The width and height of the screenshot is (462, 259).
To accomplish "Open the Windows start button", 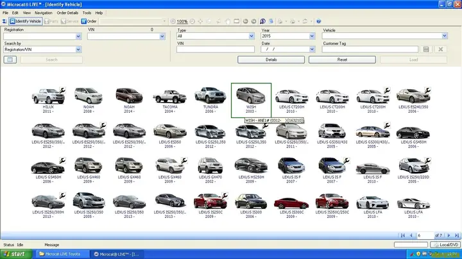I will tap(16, 254).
